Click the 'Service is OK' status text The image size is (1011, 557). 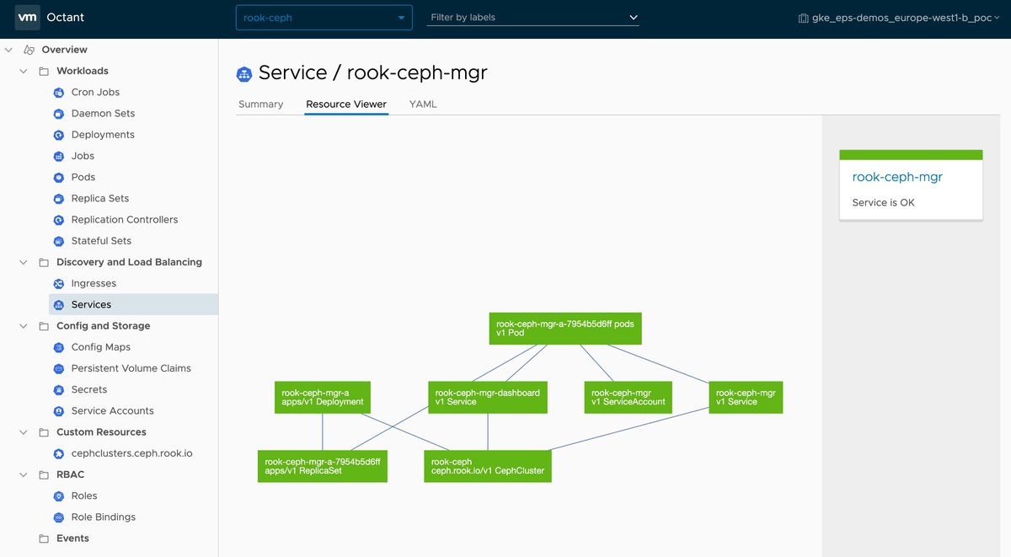(x=883, y=202)
